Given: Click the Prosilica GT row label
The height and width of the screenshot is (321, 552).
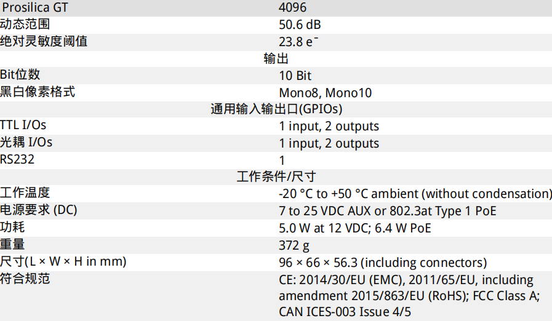Looking at the screenshot, I should click(x=35, y=7).
